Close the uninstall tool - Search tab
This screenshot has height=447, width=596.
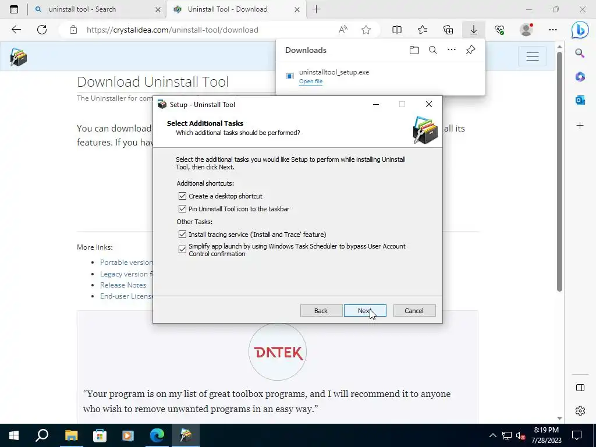(x=158, y=9)
